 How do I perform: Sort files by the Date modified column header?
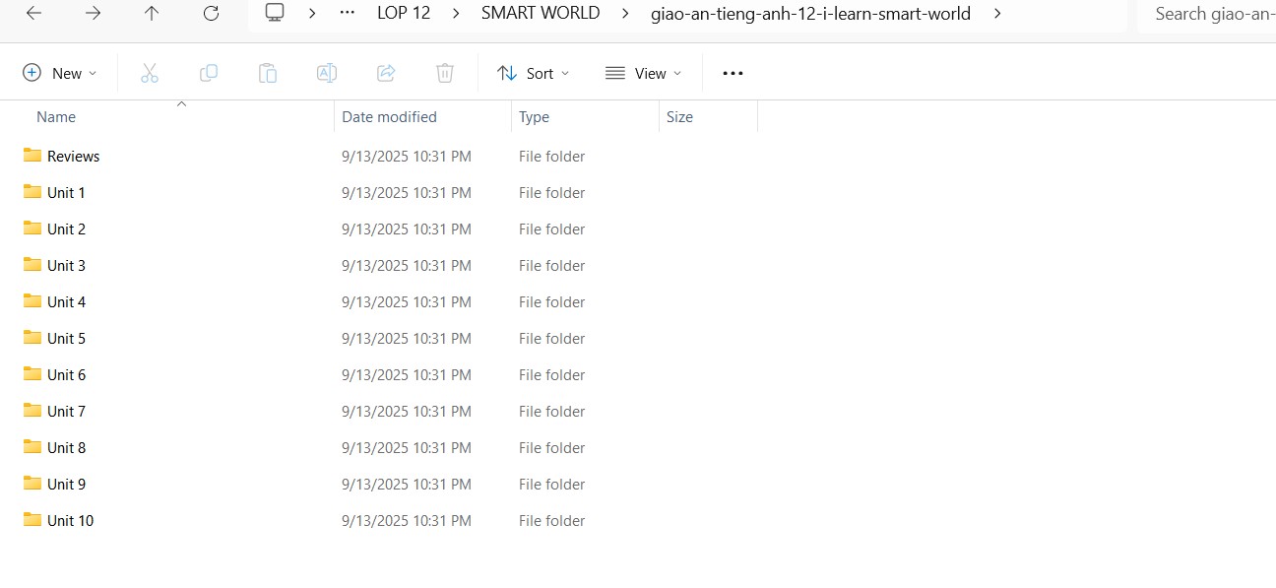389,116
